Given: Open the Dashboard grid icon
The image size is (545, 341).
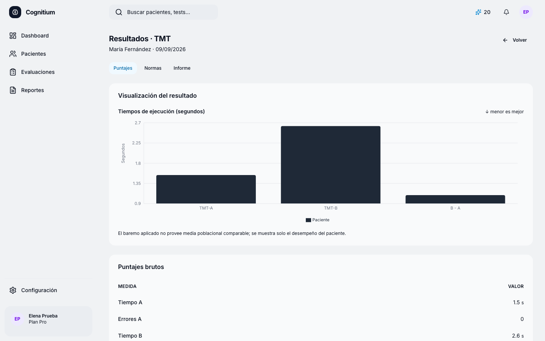Looking at the screenshot, I should [x=13, y=36].
